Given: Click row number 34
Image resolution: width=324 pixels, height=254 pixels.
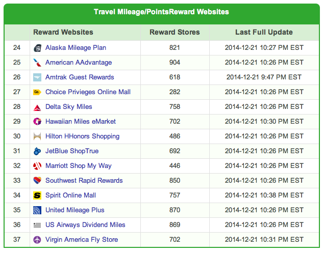Looking at the screenshot, I should tap(17, 195).
